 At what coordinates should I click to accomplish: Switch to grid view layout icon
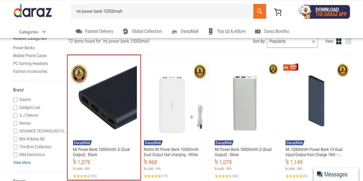pyautogui.click(x=339, y=41)
